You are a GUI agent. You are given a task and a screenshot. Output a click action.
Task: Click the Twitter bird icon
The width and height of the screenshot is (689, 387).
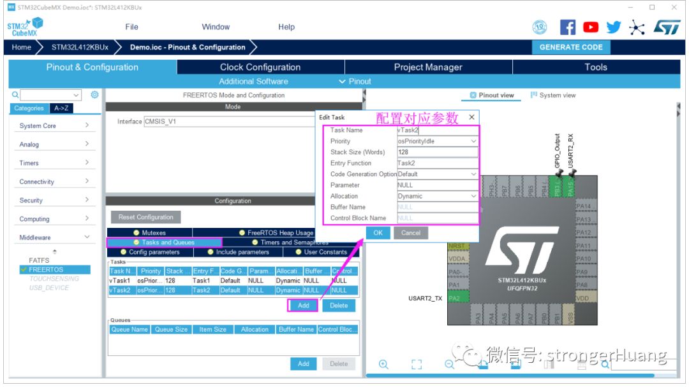(614, 27)
